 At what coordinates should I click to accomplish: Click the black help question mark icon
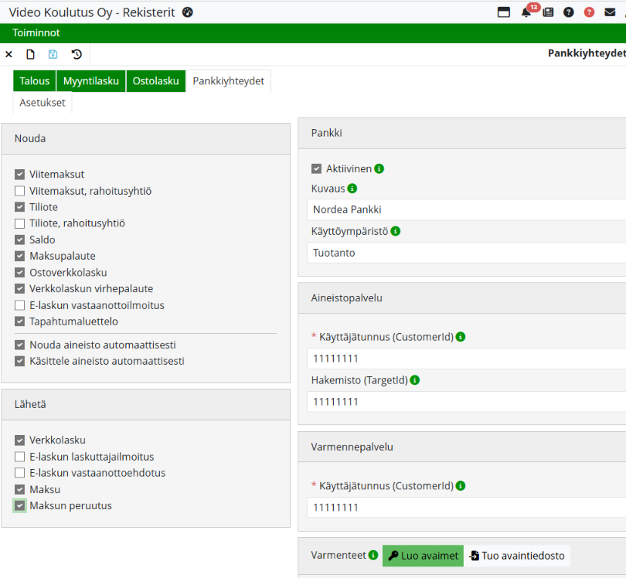click(569, 12)
